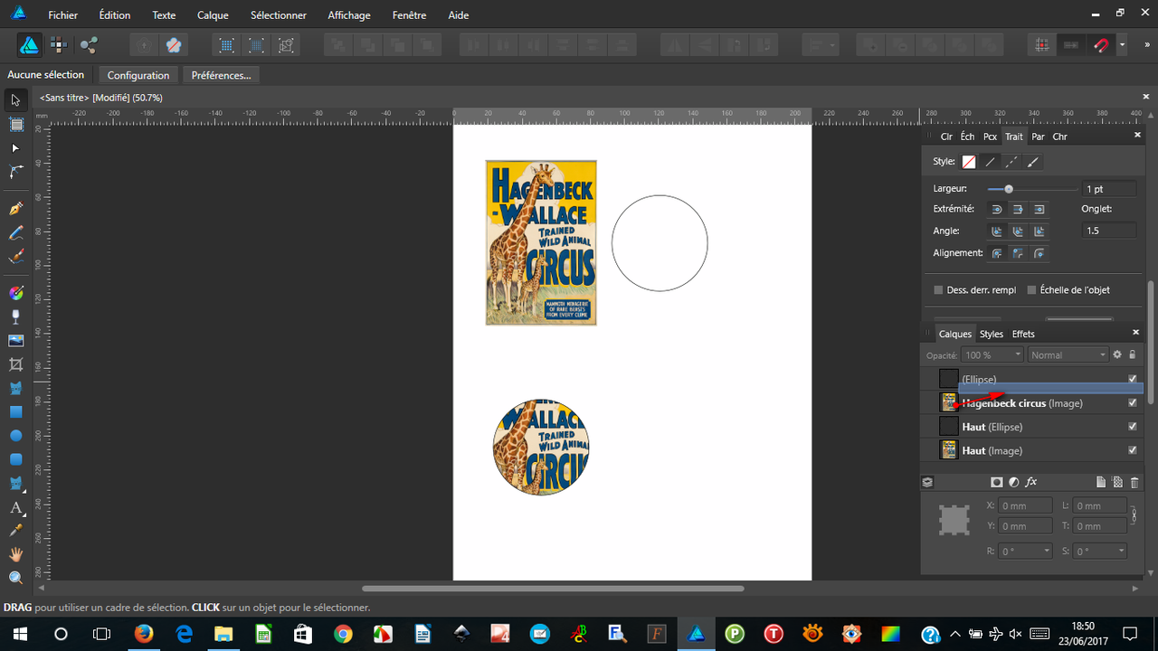Switch to the Styles tab
1158x651 pixels.
(x=992, y=334)
